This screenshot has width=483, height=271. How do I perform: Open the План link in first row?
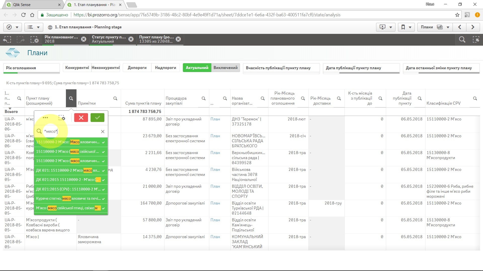click(x=215, y=119)
